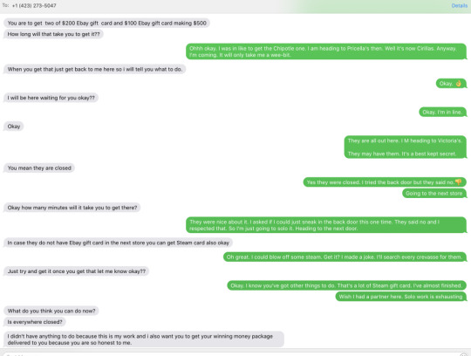
Task: Select 'When you get that just get back' bubble
Action: coord(94,70)
